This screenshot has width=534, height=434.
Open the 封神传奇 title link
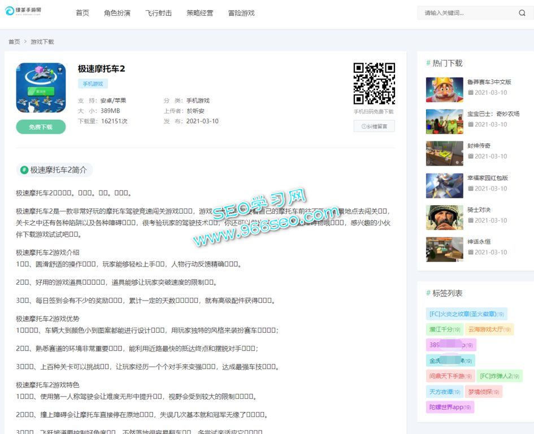(x=479, y=145)
